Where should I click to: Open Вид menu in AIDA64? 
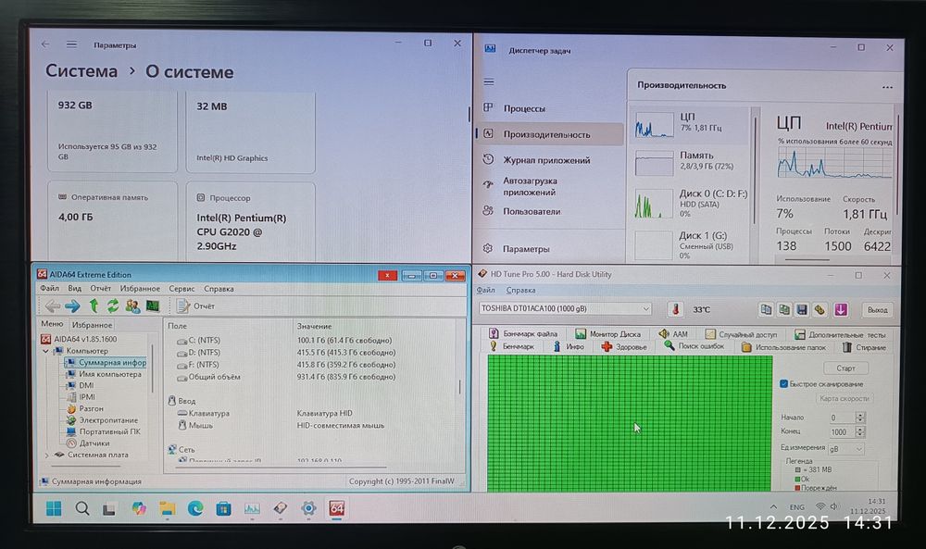point(74,289)
